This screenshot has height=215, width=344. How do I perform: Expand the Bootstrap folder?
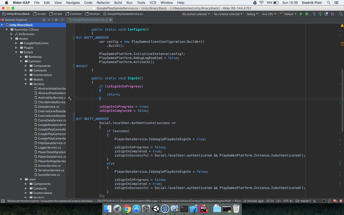[x=21, y=57]
